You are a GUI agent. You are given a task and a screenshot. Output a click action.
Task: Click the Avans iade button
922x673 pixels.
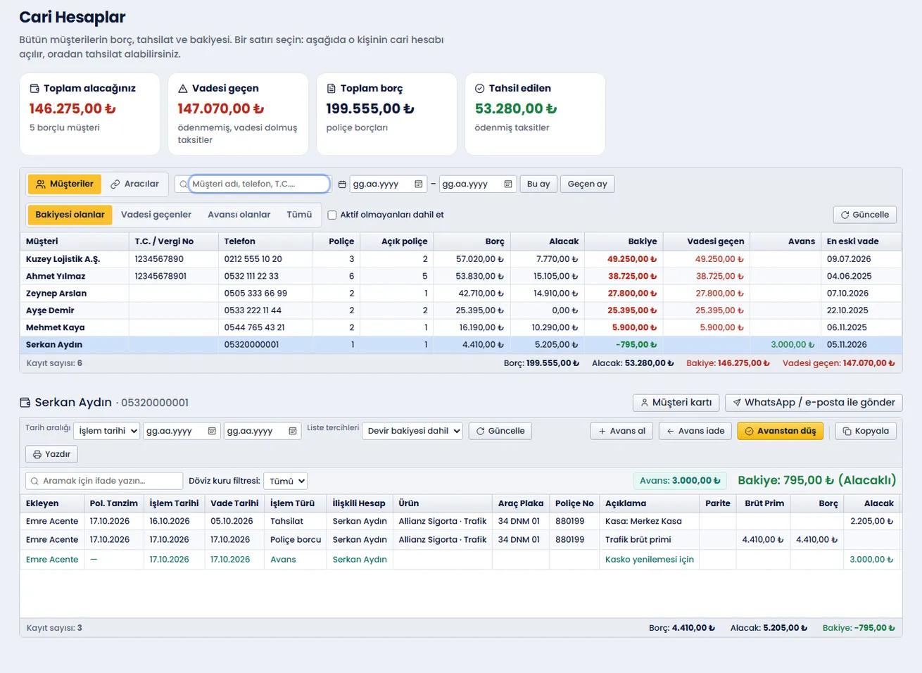[x=695, y=431]
